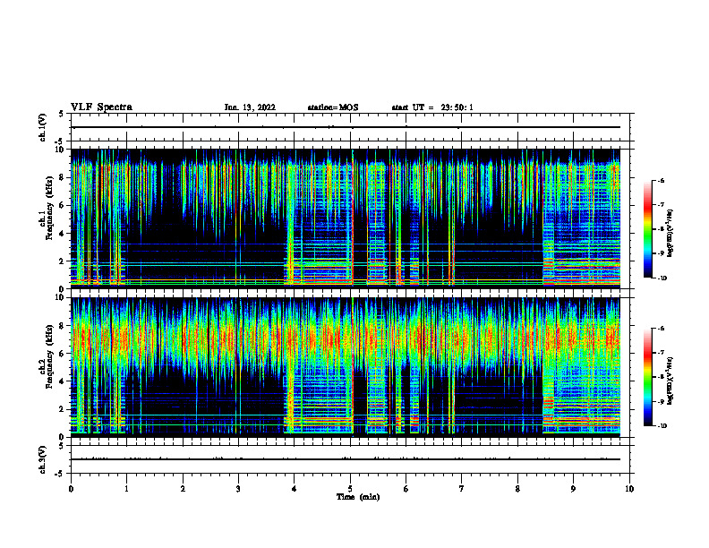Click the "VLF Spectra" plot title
709x548 pixels.
pyautogui.click(x=101, y=107)
